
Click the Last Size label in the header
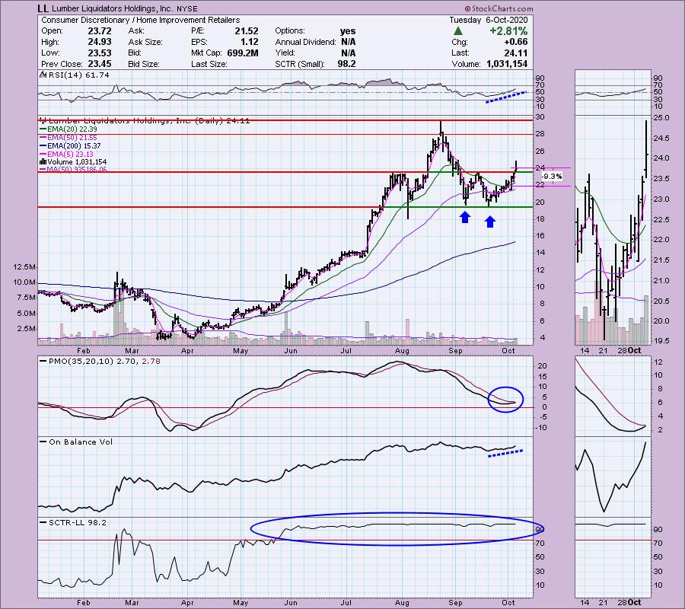209,64
